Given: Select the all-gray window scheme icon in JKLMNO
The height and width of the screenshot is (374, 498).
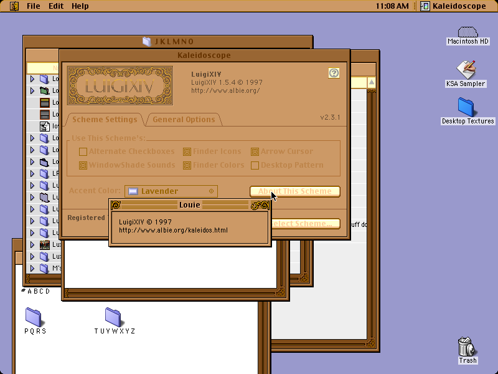Looking at the screenshot, I should point(44,114).
